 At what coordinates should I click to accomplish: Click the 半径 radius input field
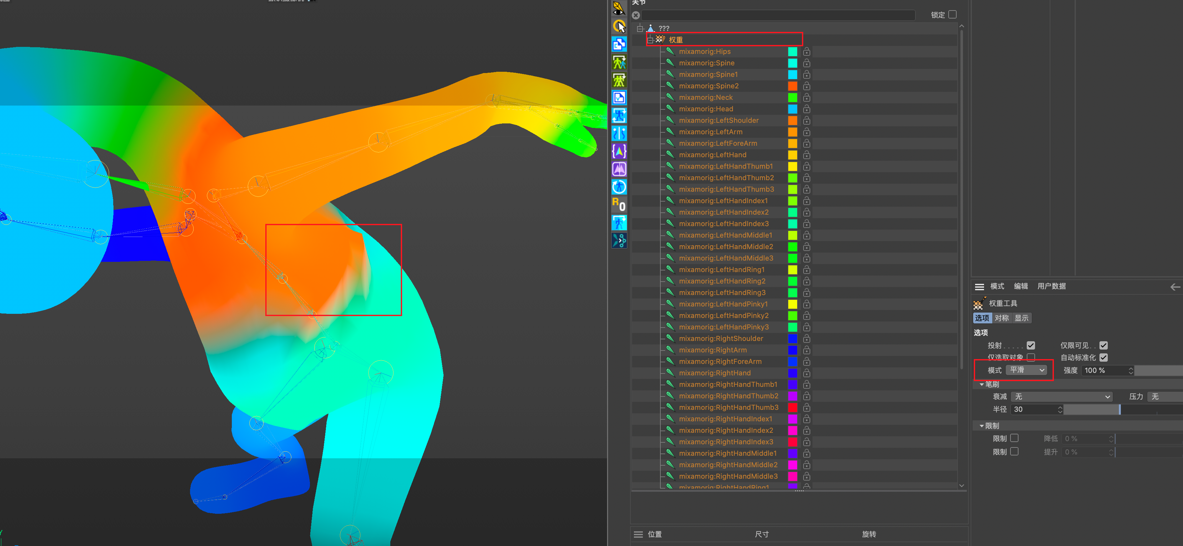pyautogui.click(x=1037, y=409)
